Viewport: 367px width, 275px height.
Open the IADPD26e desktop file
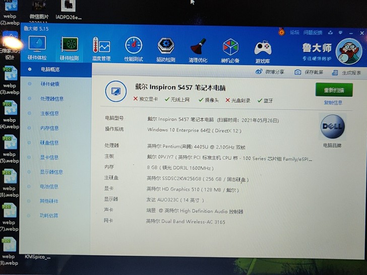click(x=69, y=10)
